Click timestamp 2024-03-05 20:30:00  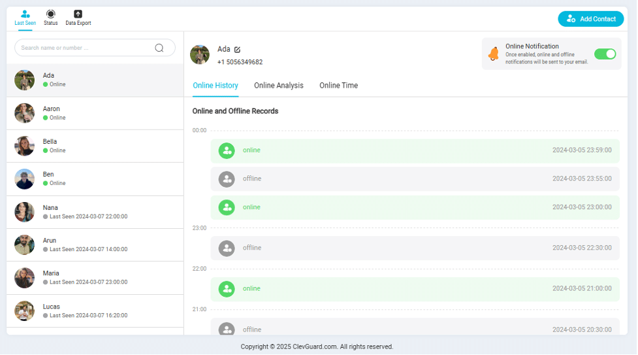pyautogui.click(x=582, y=330)
